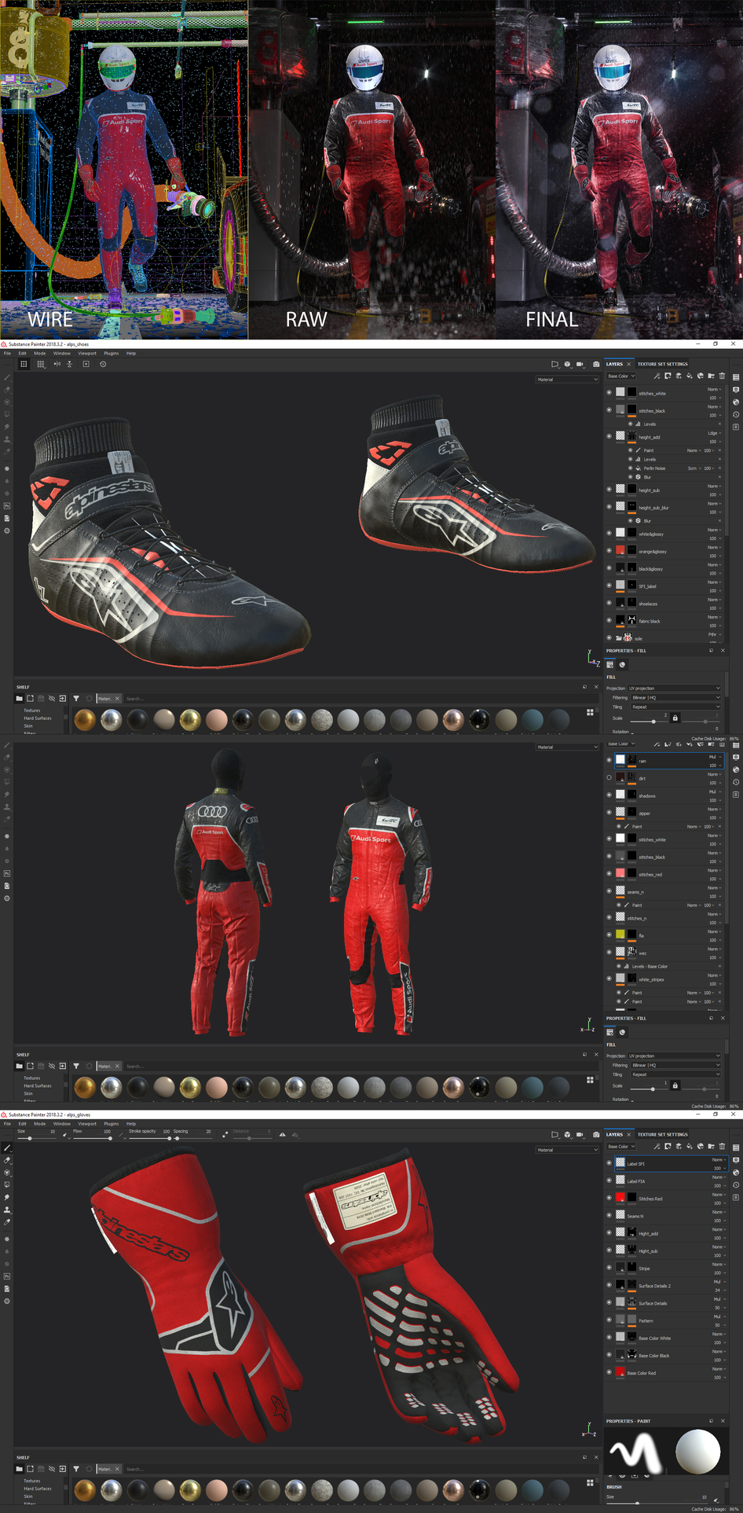Click the scale lock icon in shoes properties
This screenshot has width=743, height=1513.
(x=675, y=718)
